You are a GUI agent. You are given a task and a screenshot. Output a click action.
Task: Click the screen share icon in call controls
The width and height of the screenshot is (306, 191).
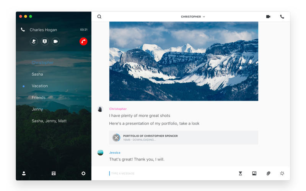(x=45, y=42)
